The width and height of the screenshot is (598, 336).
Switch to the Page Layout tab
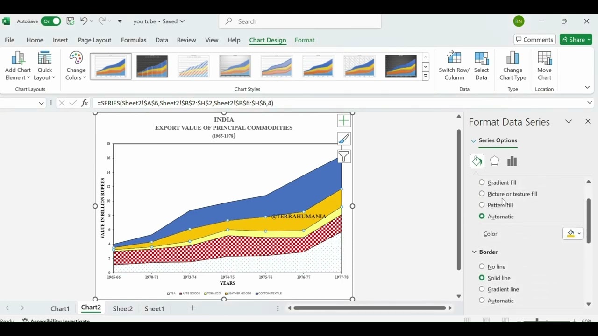pyautogui.click(x=94, y=40)
